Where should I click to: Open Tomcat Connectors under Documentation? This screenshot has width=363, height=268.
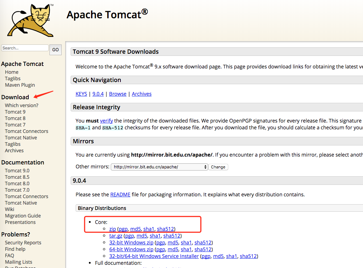coord(27,196)
